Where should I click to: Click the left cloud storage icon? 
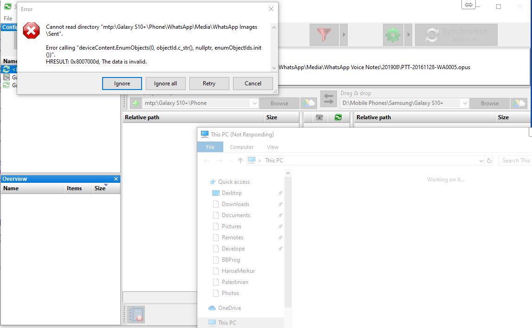(308, 103)
